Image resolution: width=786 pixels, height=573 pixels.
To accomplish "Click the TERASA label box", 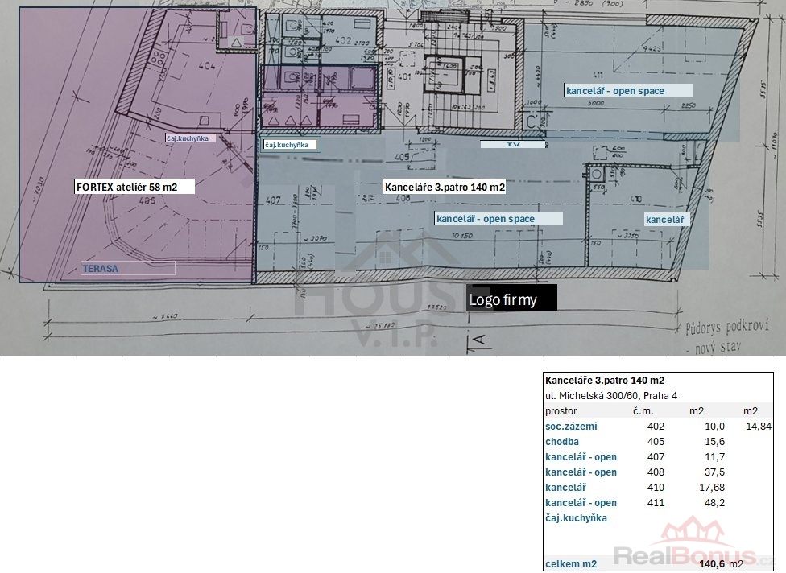I will (x=127, y=269).
